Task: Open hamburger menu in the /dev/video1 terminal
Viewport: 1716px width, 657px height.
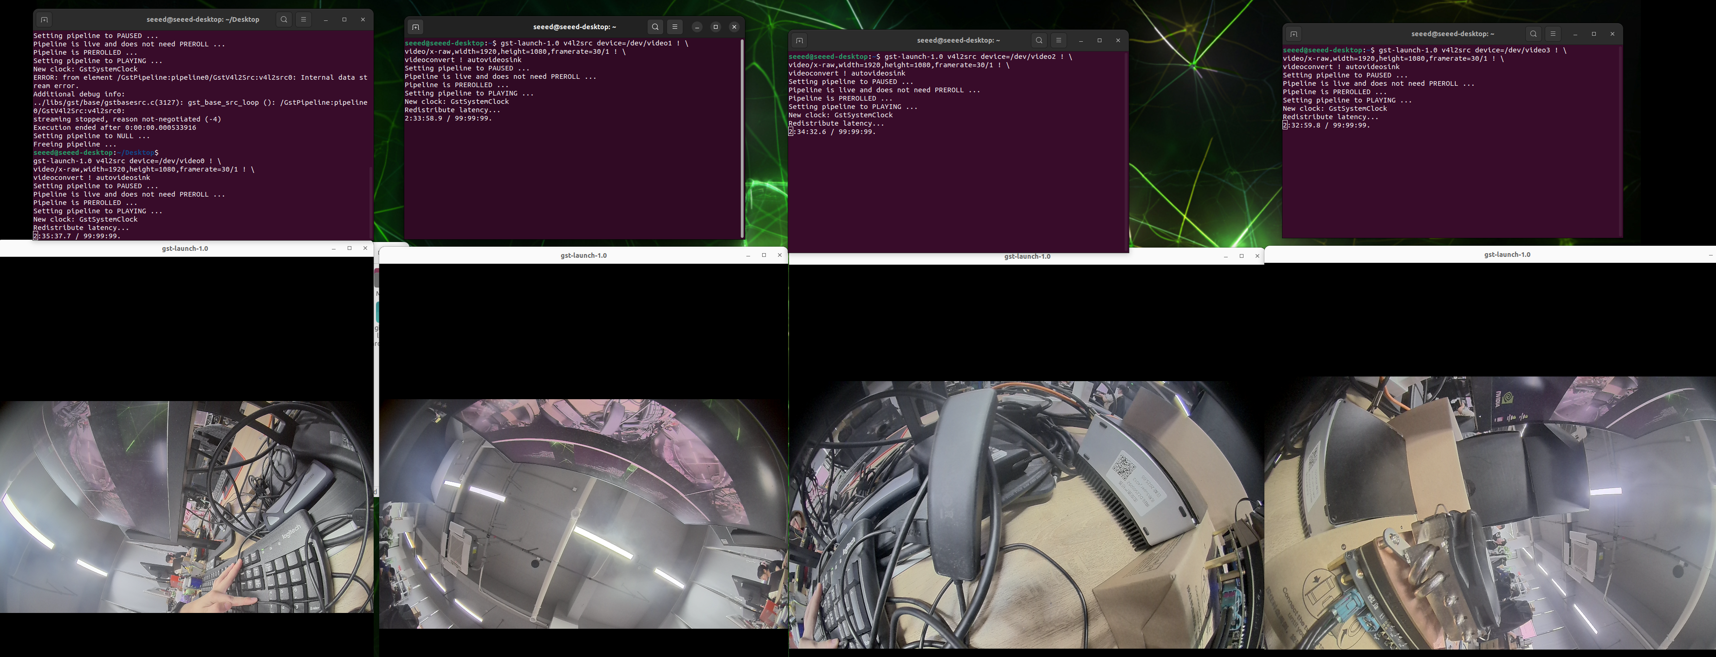Action: click(674, 27)
